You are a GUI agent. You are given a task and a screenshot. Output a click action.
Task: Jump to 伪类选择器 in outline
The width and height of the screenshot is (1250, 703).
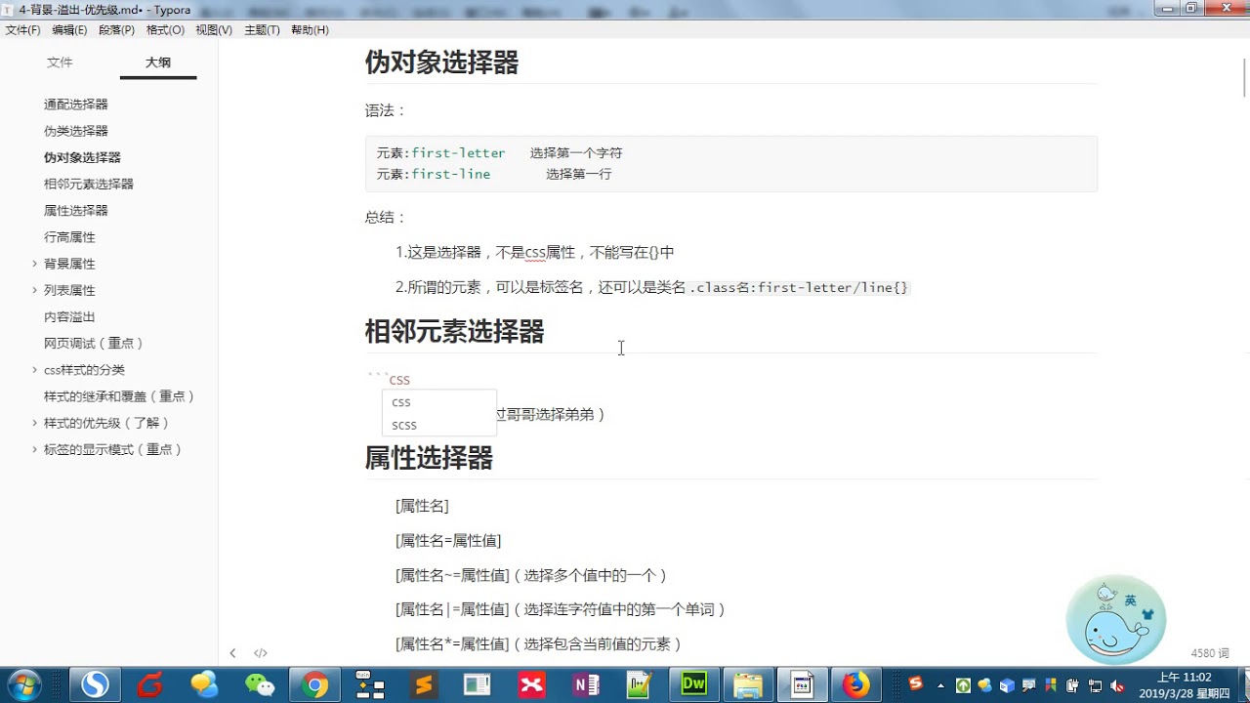click(76, 131)
